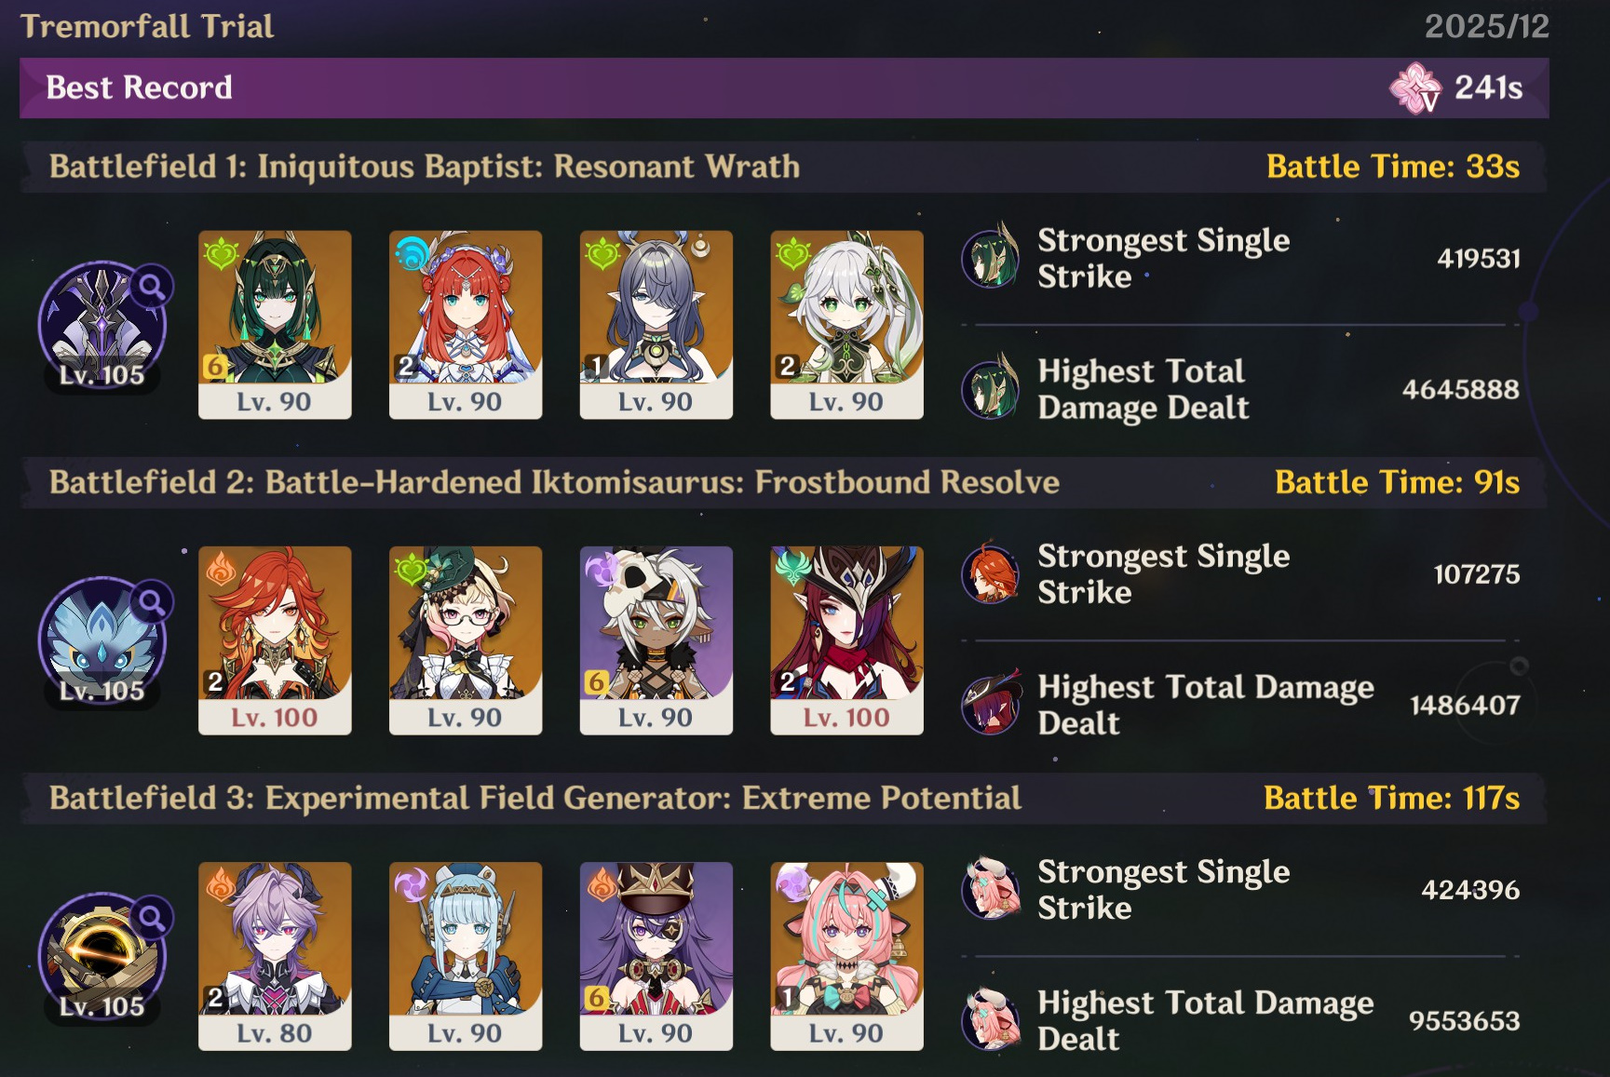The width and height of the screenshot is (1610, 1077).
Task: Select the green-haired constellation 6 character card
Action: coord(275,325)
